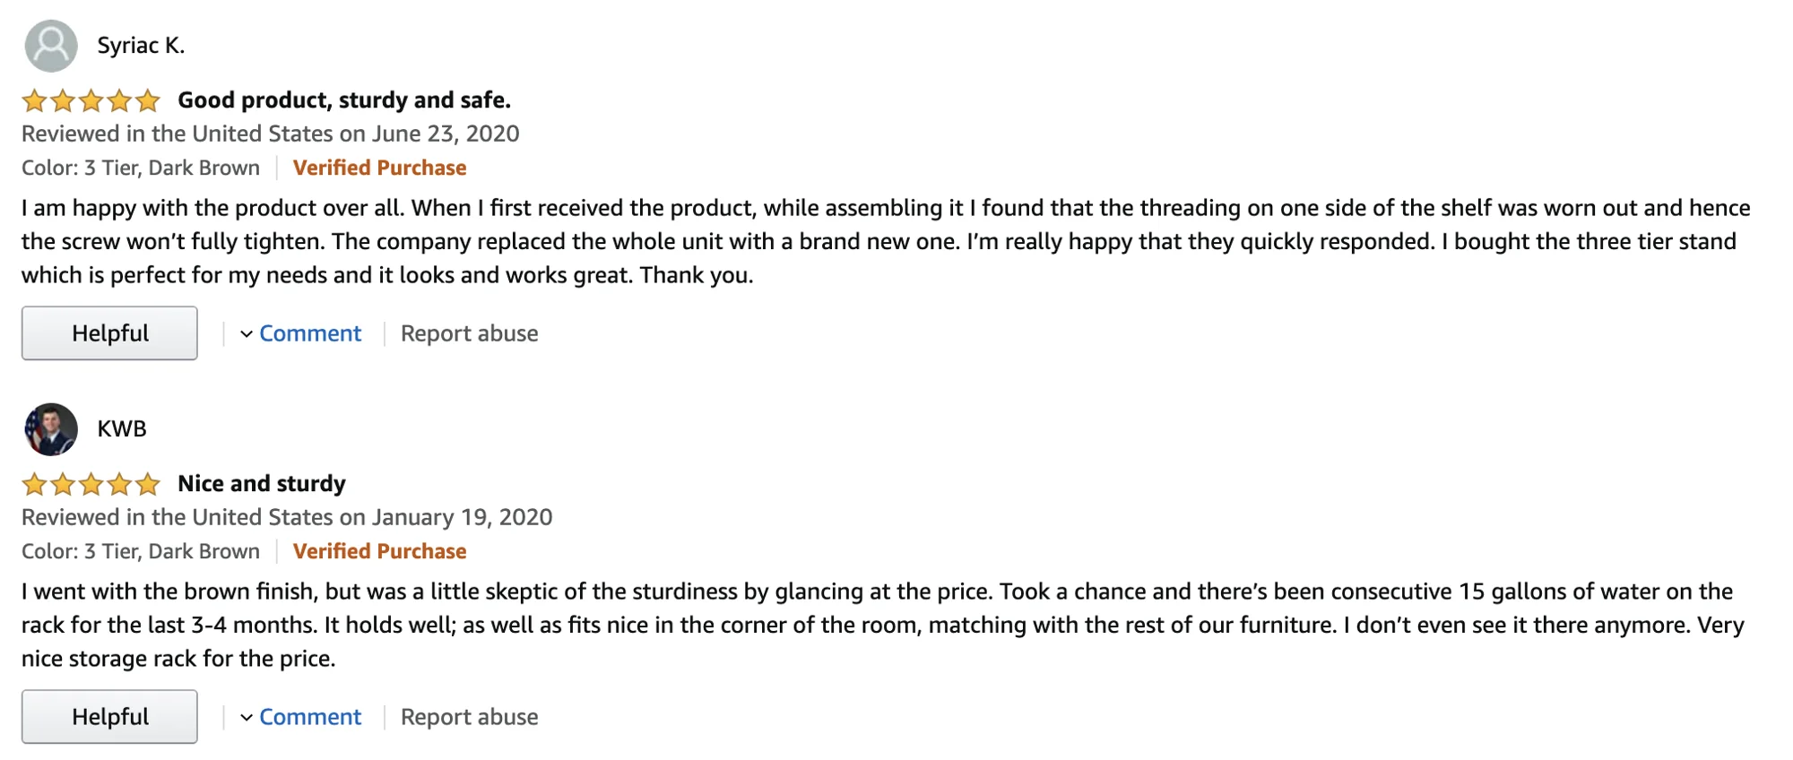Image resolution: width=1793 pixels, height=760 pixels.
Task: Open the "Nice and sturdy" review title
Action: [x=262, y=484]
